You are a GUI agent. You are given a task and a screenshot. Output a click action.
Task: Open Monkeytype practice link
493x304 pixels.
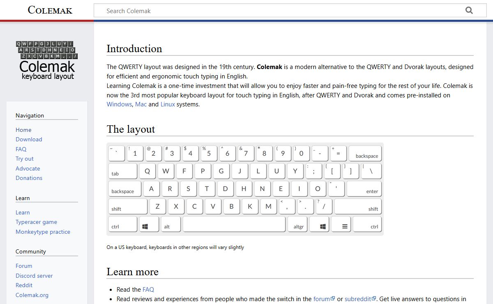(x=43, y=232)
